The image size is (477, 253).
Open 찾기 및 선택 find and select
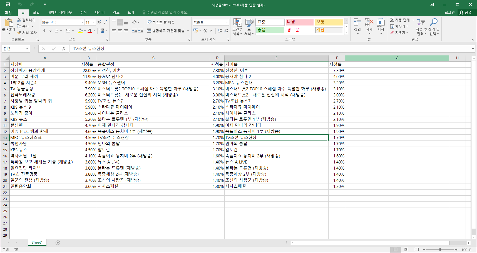(x=434, y=27)
